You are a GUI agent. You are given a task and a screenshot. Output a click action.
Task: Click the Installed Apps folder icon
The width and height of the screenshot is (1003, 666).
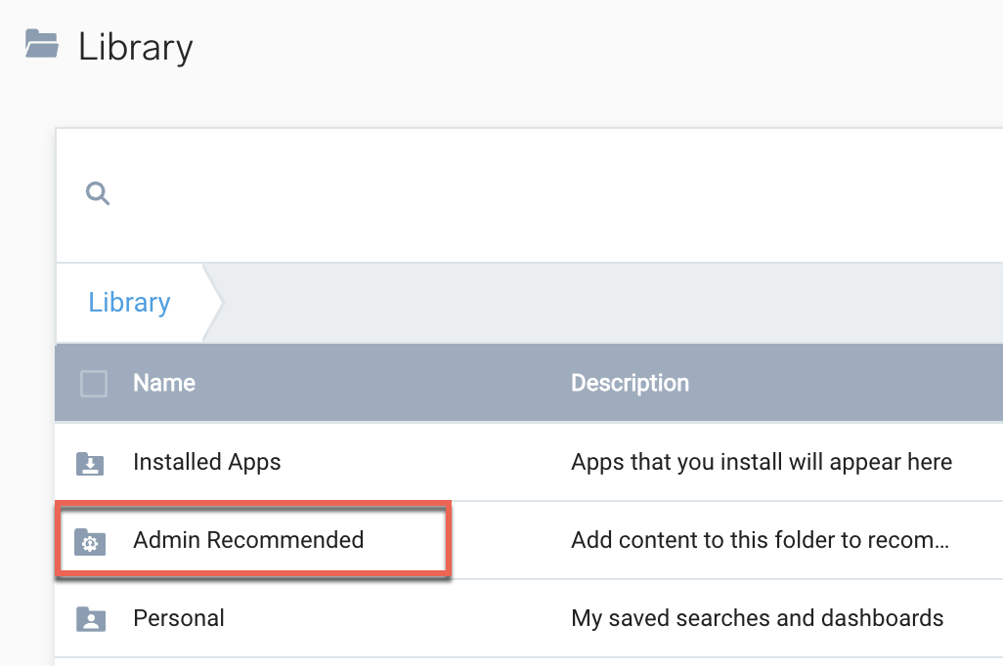(x=90, y=463)
